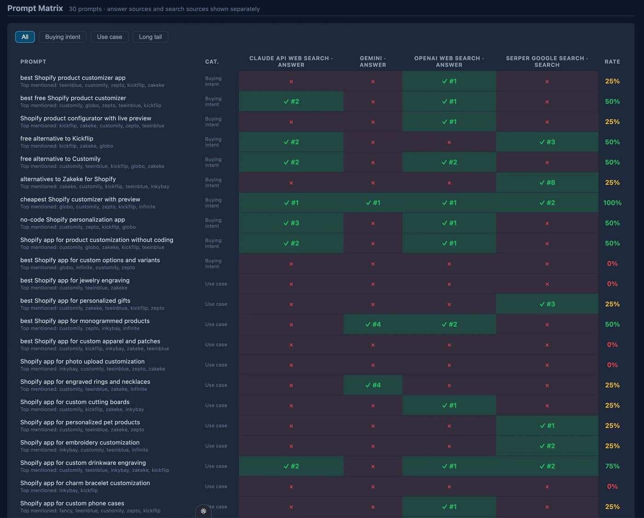Click the PROMPT column header
The height and width of the screenshot is (518, 644).
33,62
